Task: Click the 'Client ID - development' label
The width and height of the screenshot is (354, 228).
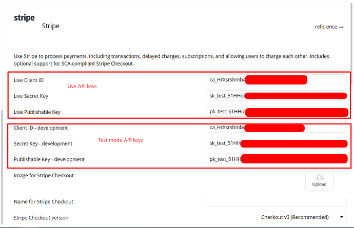Action: tap(41, 128)
